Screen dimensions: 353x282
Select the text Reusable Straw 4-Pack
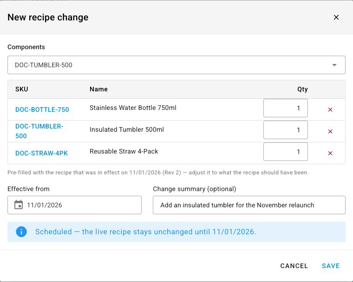[x=124, y=151]
